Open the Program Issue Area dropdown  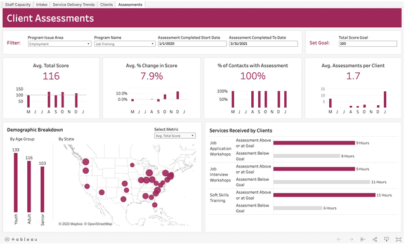(60, 44)
